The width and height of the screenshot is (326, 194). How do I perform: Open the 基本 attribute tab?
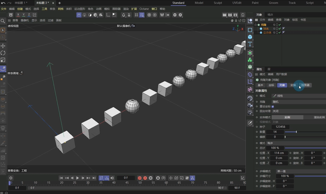260,85
